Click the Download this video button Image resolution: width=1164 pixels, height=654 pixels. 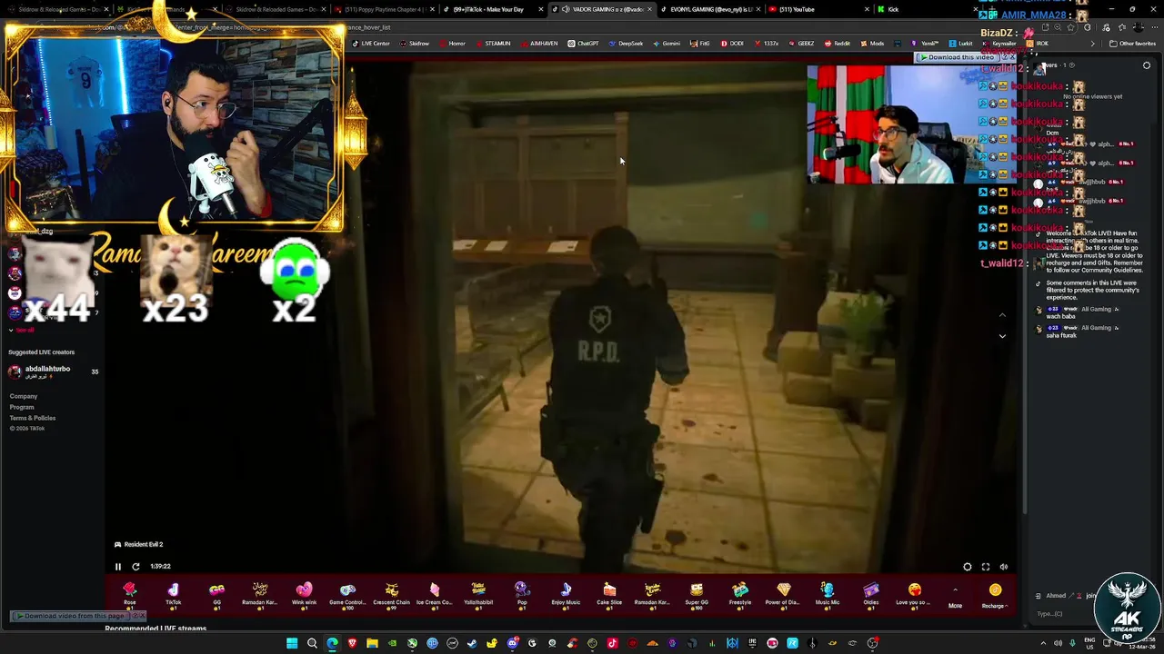[960, 57]
